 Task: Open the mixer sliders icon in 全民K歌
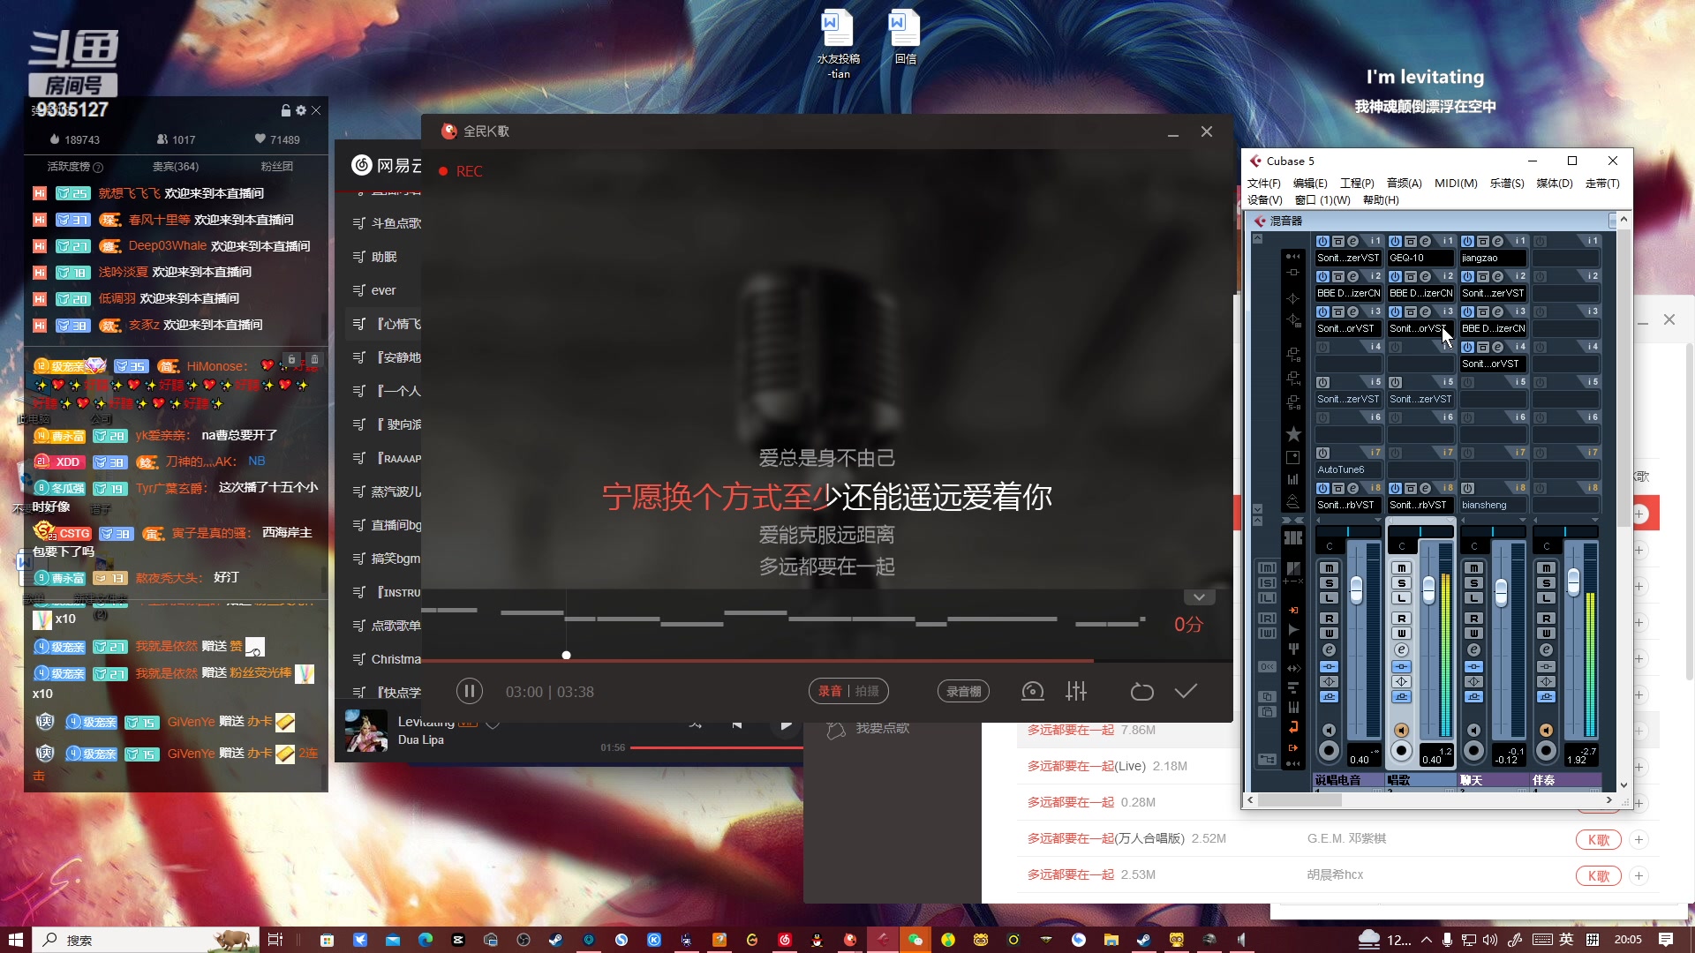[x=1076, y=692]
